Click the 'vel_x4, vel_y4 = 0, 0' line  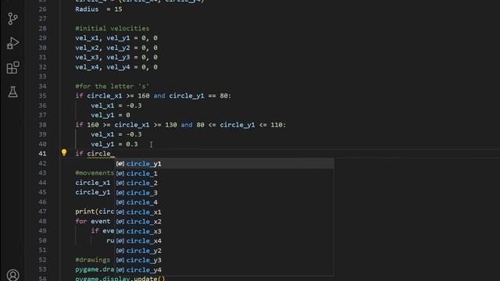click(116, 67)
